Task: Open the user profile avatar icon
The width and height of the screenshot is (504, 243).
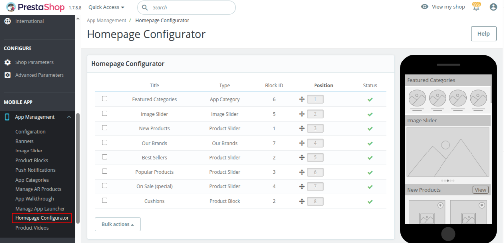Action: 493,7
